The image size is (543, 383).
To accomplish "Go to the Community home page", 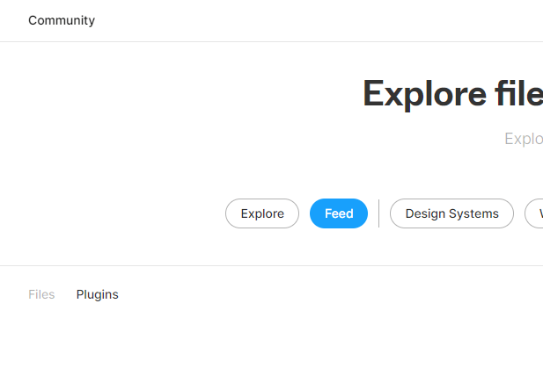I will coord(62,20).
